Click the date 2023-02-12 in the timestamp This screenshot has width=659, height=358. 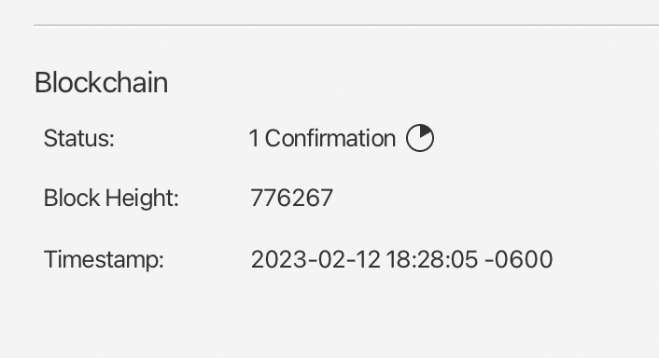click(315, 259)
